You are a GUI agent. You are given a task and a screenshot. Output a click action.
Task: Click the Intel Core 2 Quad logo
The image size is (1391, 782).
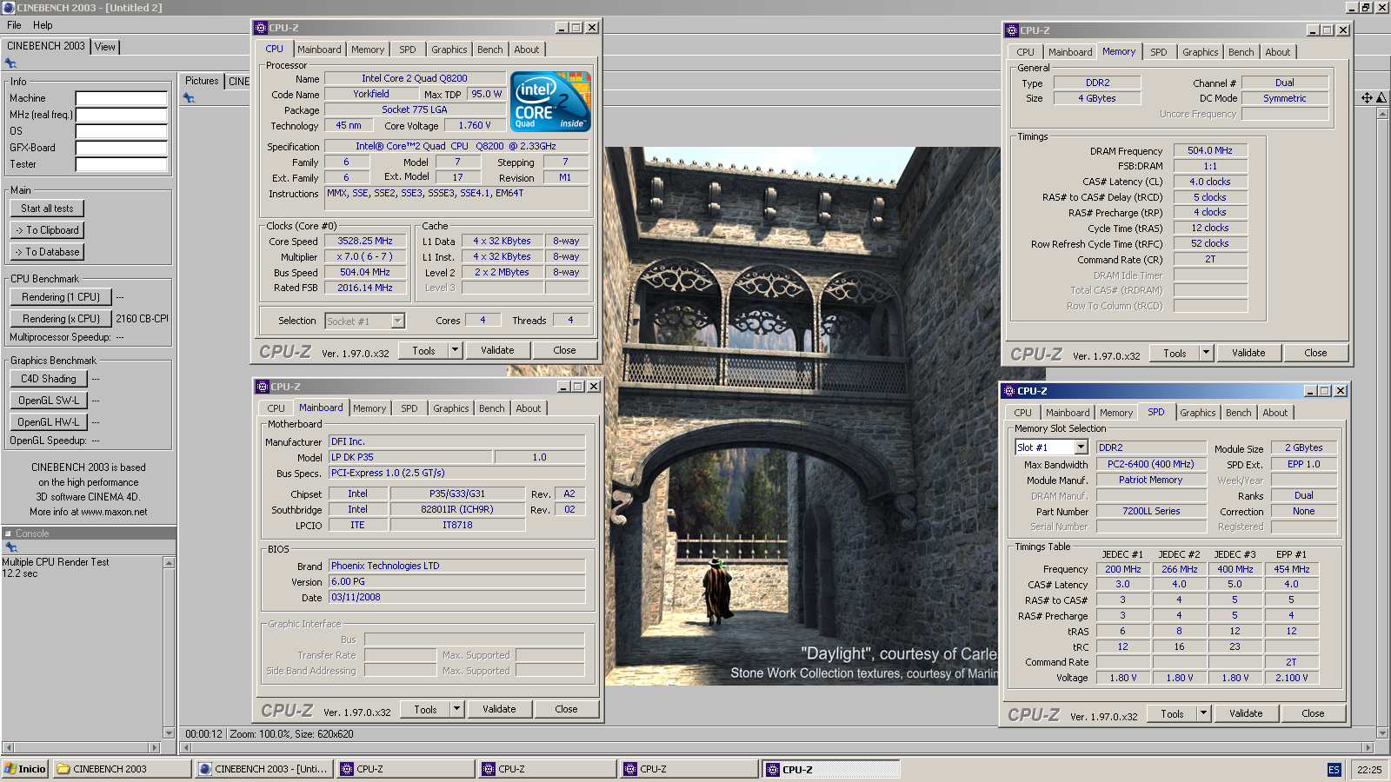[552, 102]
